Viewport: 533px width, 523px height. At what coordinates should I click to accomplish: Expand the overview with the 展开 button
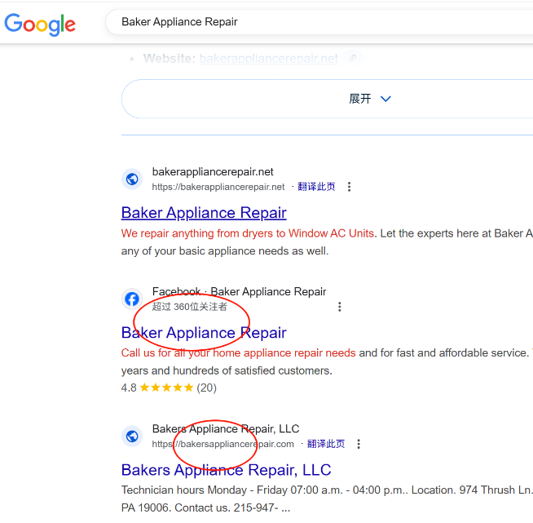click(328, 99)
